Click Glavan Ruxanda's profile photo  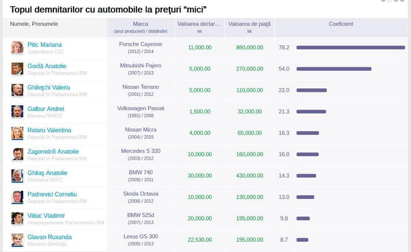(17, 240)
